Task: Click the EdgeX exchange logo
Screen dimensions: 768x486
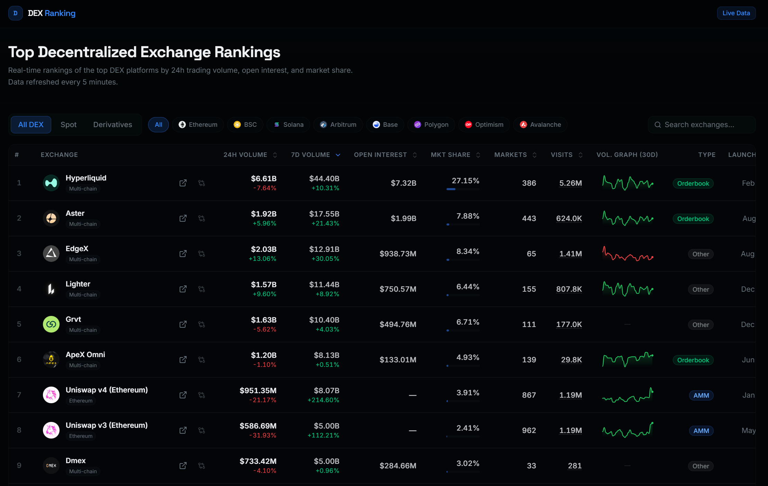Action: pos(51,254)
